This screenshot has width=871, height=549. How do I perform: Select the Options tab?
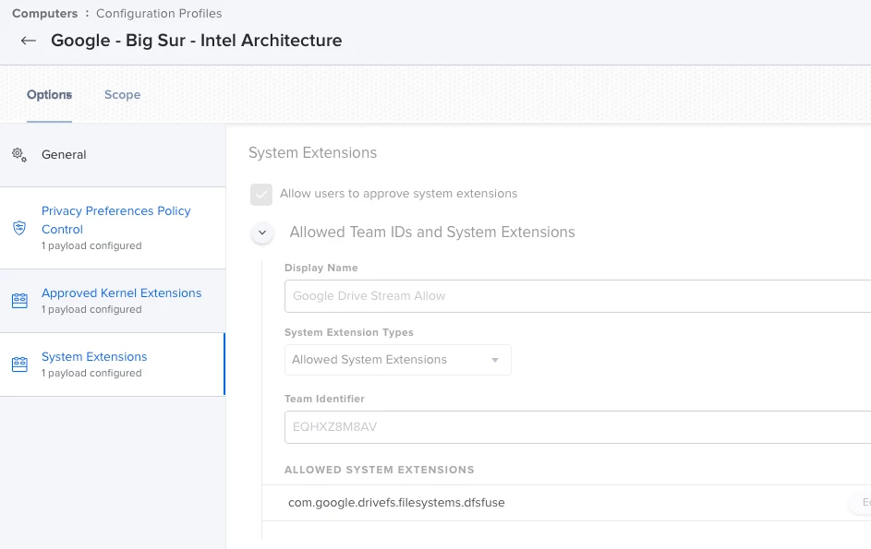pyautogui.click(x=49, y=95)
